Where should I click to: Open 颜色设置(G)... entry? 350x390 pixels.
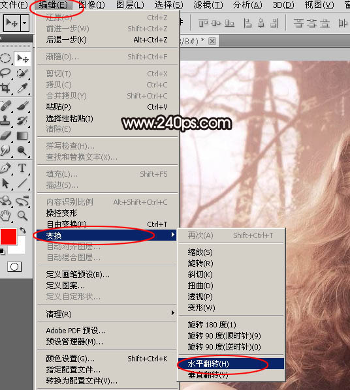pos(106,359)
